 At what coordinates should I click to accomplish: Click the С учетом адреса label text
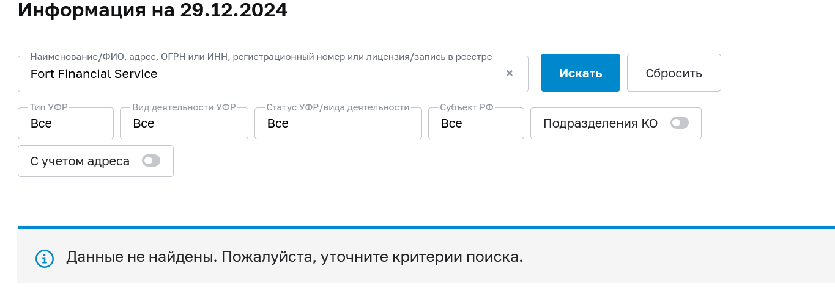point(80,161)
